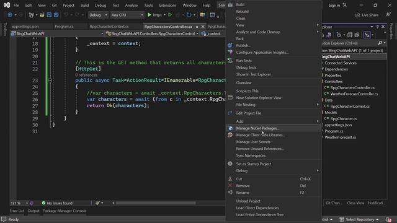Click Show All Files in Solution Explorer toolbar
The image size is (397, 223).
[x=357, y=35]
